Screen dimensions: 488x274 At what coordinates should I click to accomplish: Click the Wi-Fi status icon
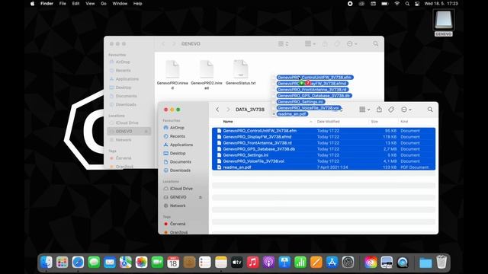point(396,4)
